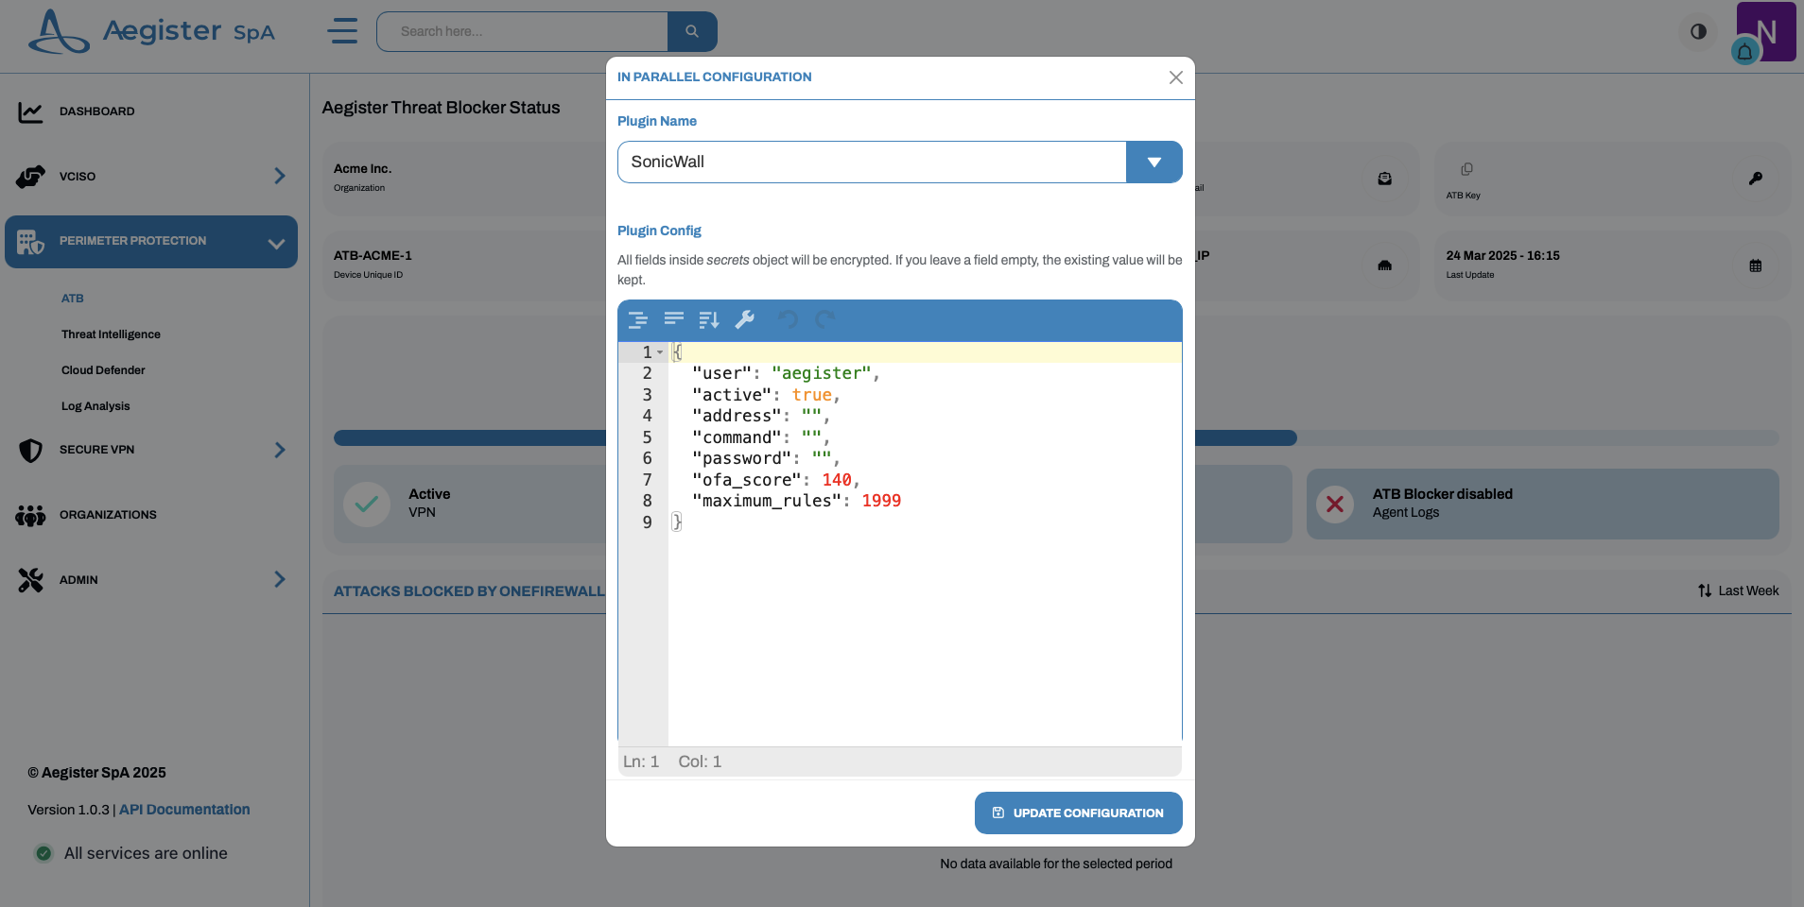Toggle dark/light contrast mode icon
1804x907 pixels.
point(1698,31)
